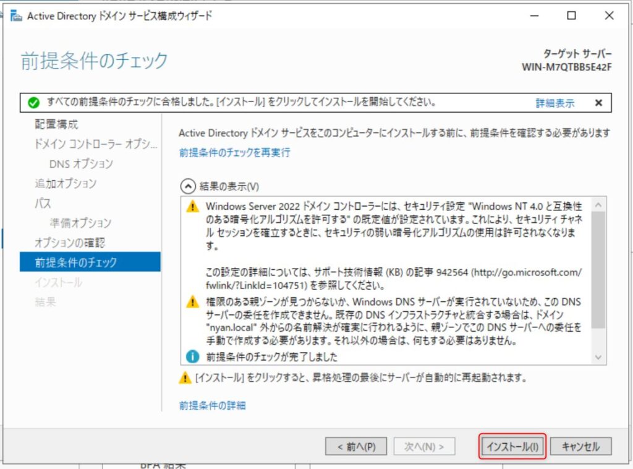Open 前提条件の詳細 link
633x469 pixels.
(x=212, y=405)
